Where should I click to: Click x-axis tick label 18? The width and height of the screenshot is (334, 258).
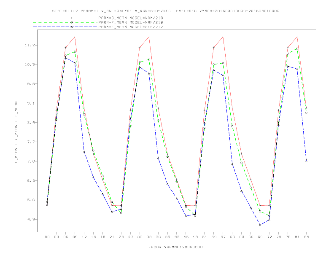tap(102, 237)
